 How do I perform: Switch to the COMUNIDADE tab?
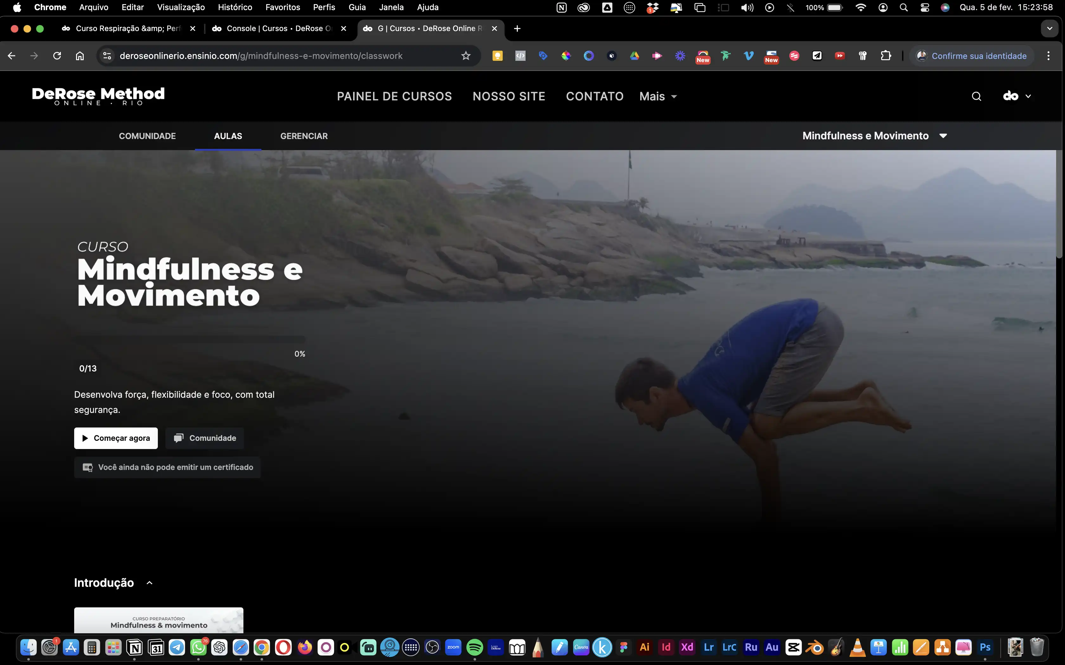click(147, 136)
